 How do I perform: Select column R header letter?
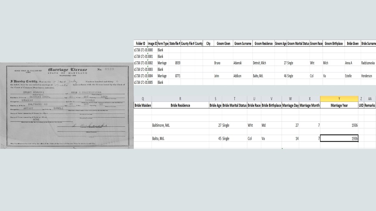coord(180,99)
